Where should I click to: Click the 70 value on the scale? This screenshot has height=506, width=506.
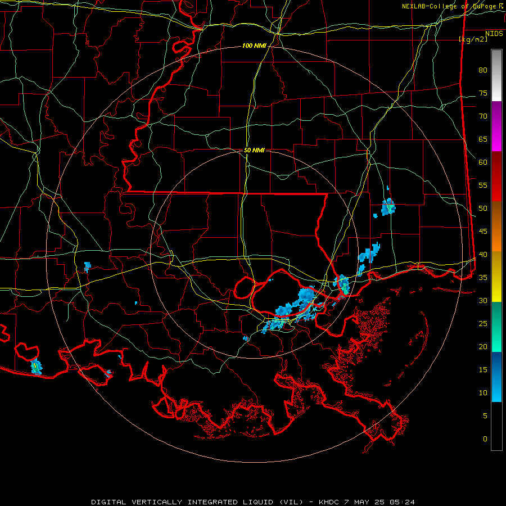click(483, 116)
